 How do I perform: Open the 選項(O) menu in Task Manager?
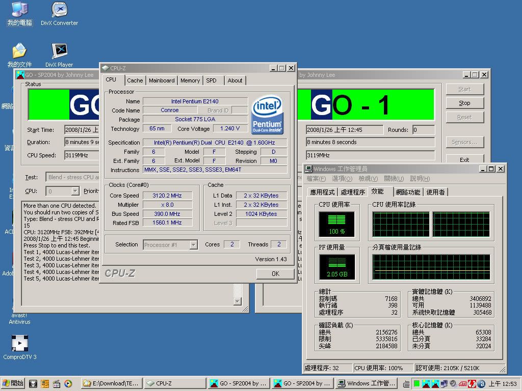point(342,179)
